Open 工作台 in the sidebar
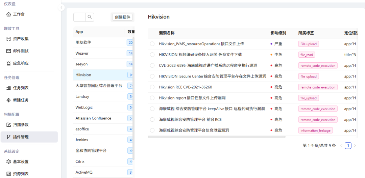Image resolution: width=365 pixels, height=178 pixels. click(29, 14)
